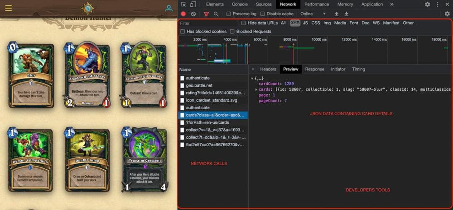
Task: Open the user account icon
Action: (x=169, y=8)
